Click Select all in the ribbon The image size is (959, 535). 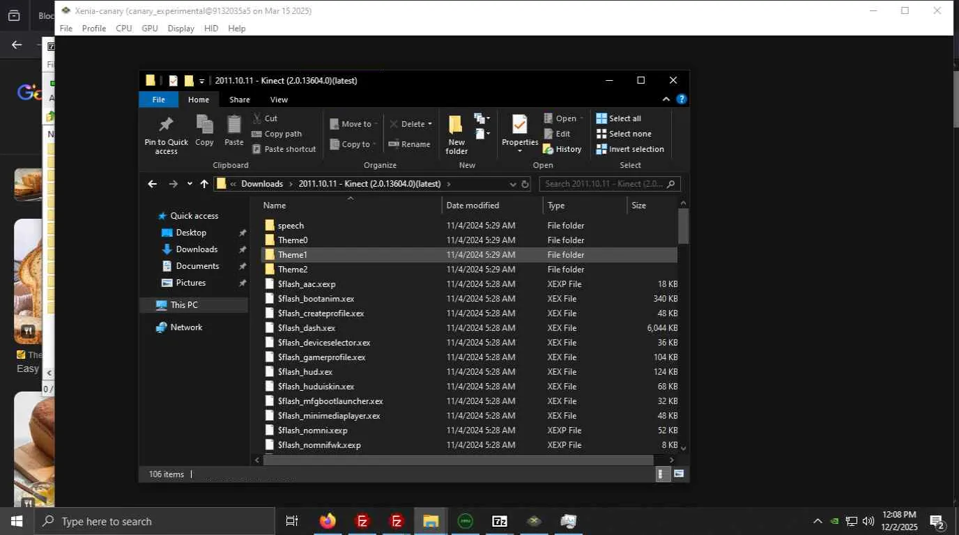[619, 118]
